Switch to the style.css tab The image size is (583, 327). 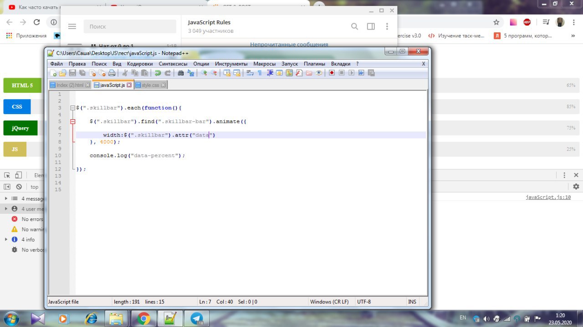tap(150, 85)
